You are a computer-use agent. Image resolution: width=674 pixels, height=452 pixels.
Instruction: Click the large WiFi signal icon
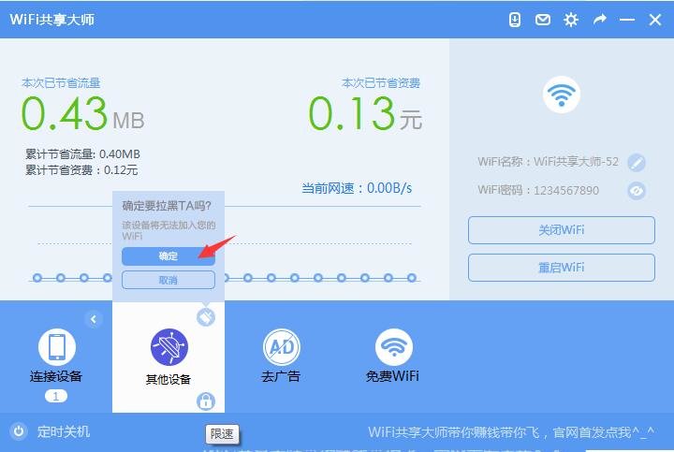pos(562,95)
